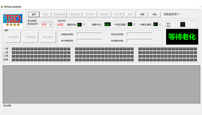Select first slot in 四层 row
This screenshot has height=115, width=202.
click(13, 60)
